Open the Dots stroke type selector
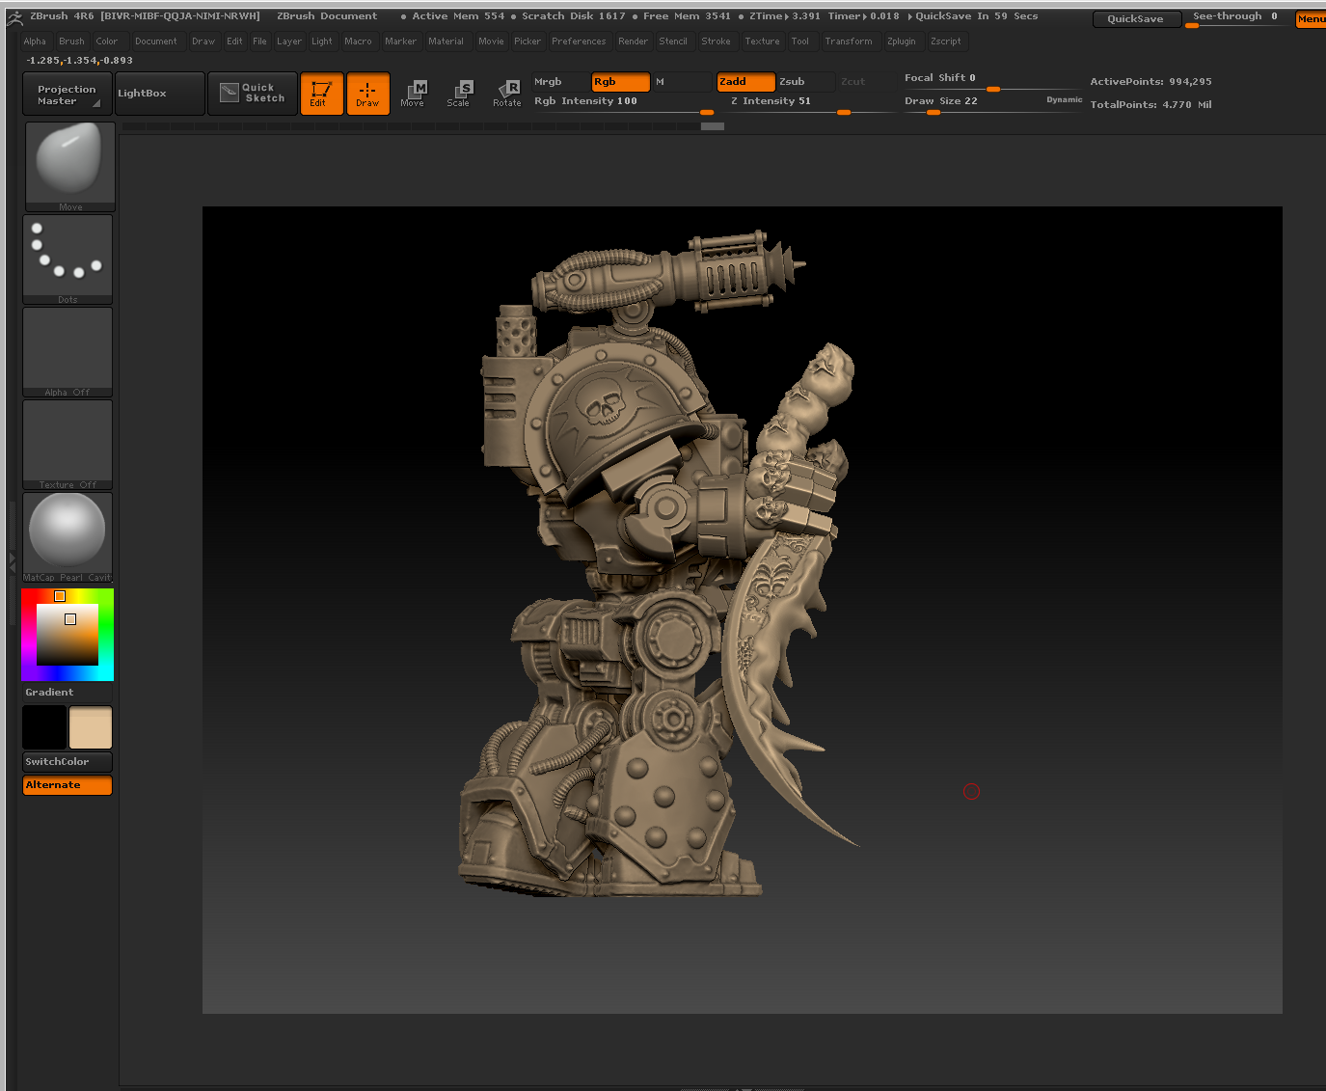 coord(68,258)
